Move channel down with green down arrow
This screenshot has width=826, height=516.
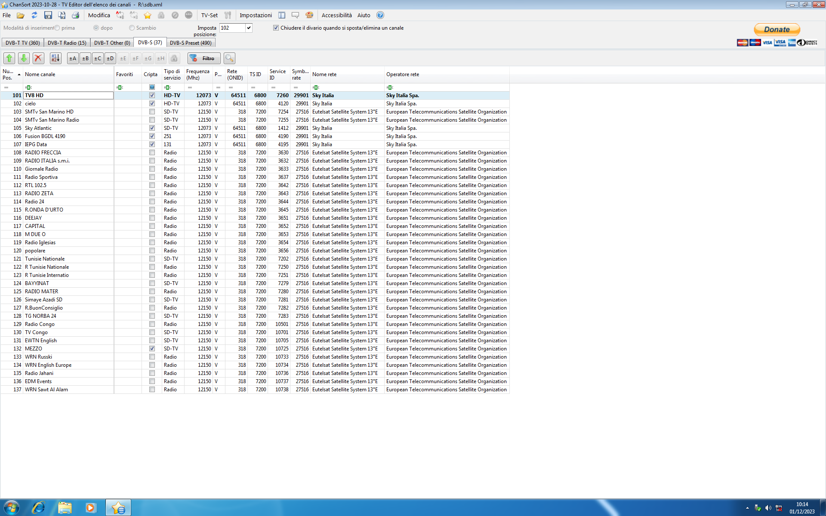(x=24, y=58)
